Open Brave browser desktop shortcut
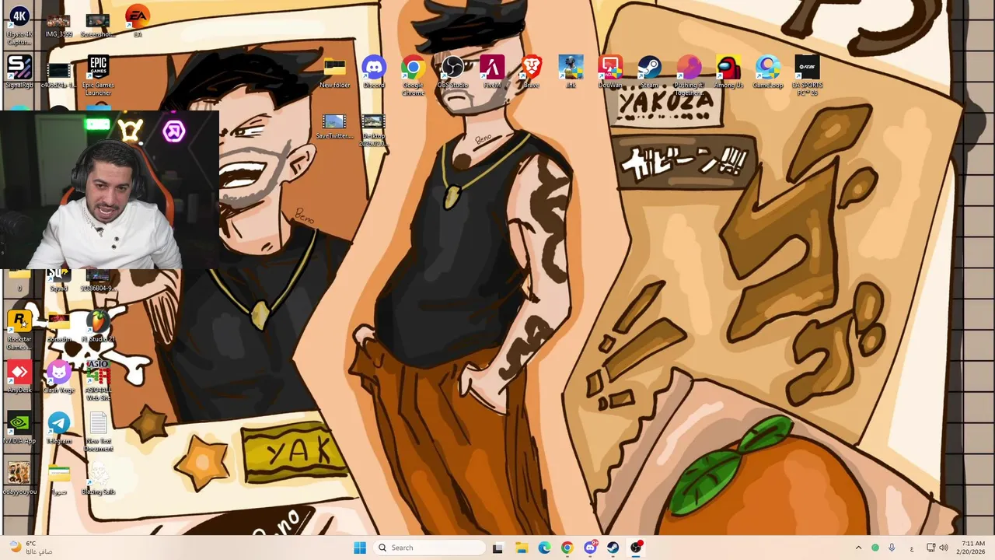Image resolution: width=995 pixels, height=560 pixels. 532,72
